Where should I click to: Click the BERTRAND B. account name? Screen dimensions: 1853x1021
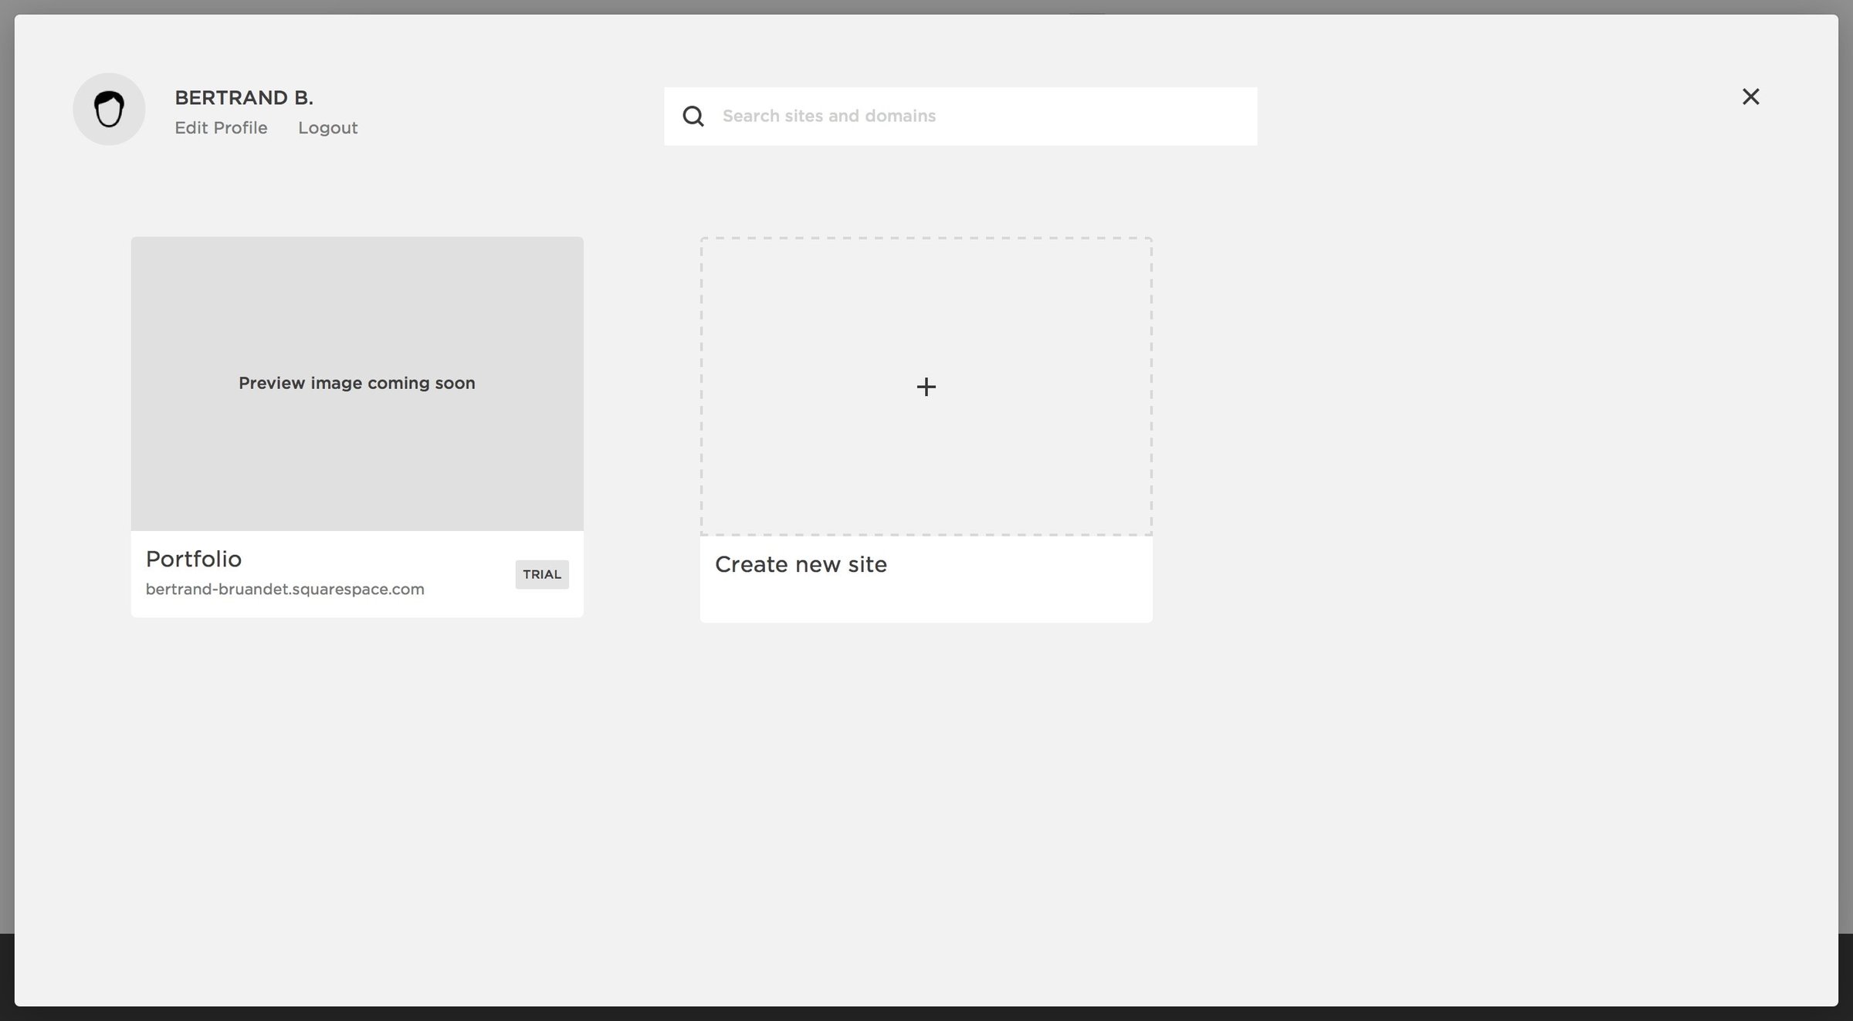(x=244, y=98)
